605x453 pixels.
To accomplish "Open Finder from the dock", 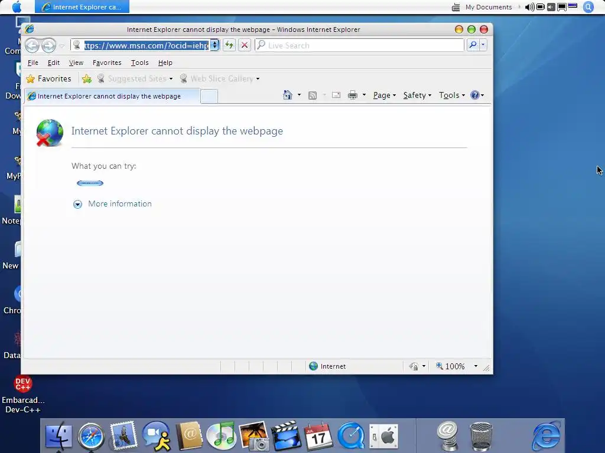I will pyautogui.click(x=58, y=436).
